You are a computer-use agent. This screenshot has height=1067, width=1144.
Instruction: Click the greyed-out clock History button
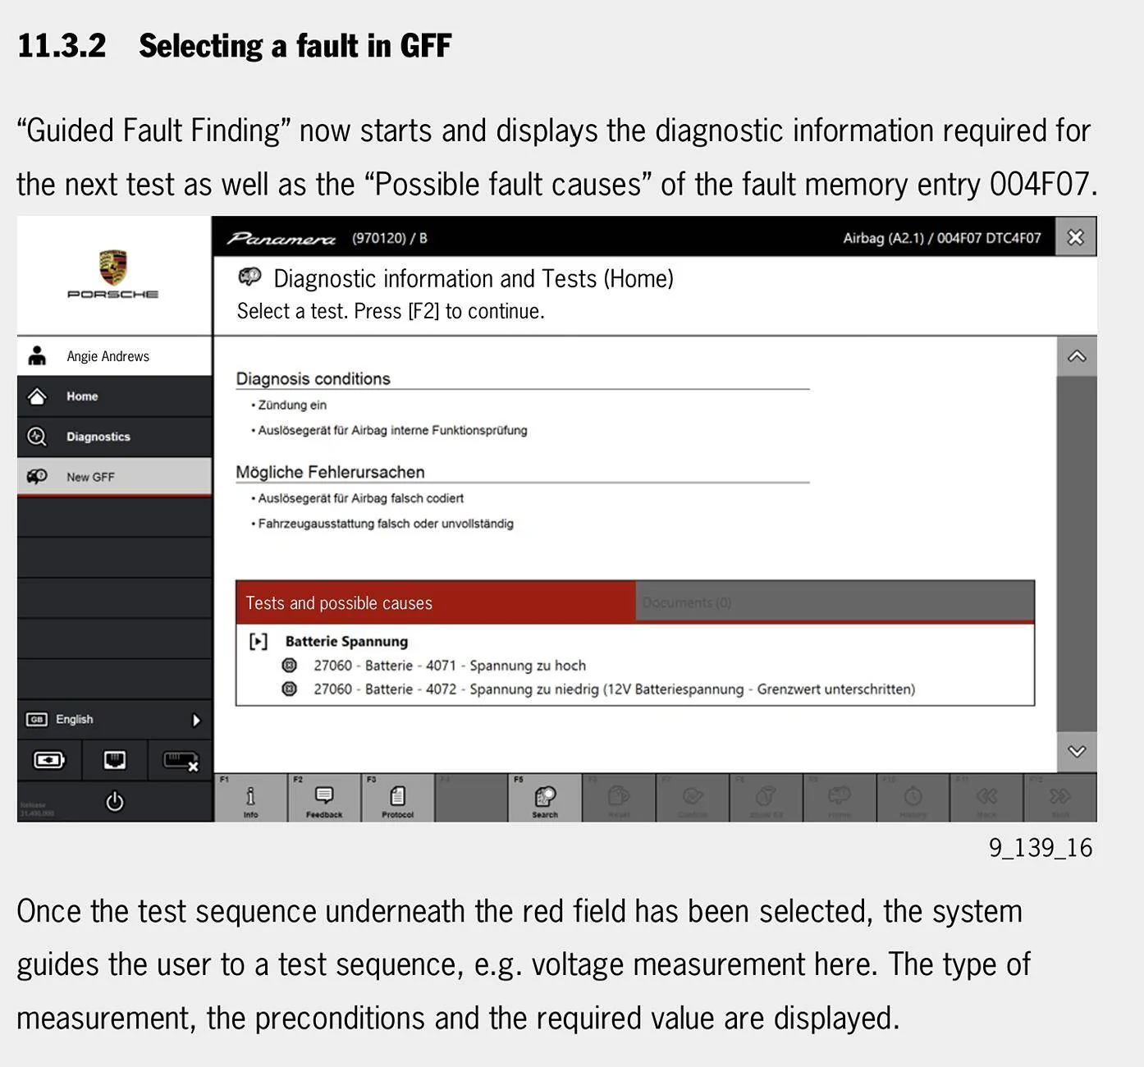913,798
